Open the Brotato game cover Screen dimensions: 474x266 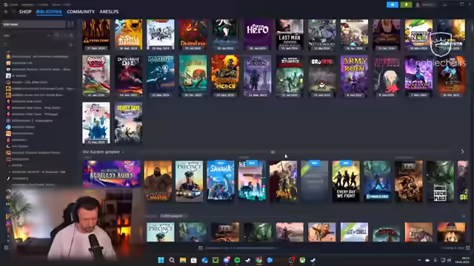[322, 76]
